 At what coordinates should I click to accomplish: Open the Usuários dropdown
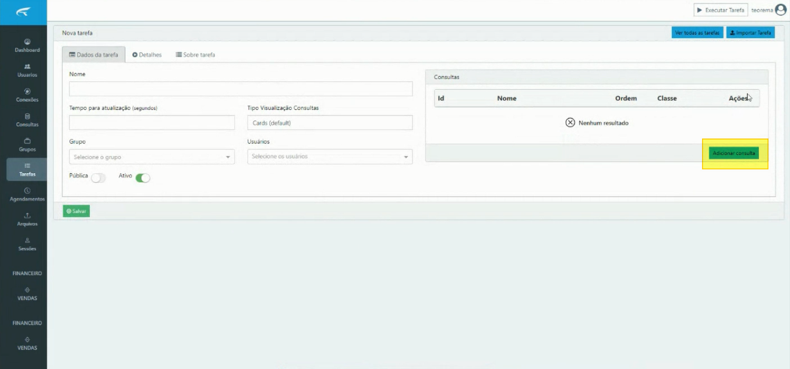click(x=330, y=157)
